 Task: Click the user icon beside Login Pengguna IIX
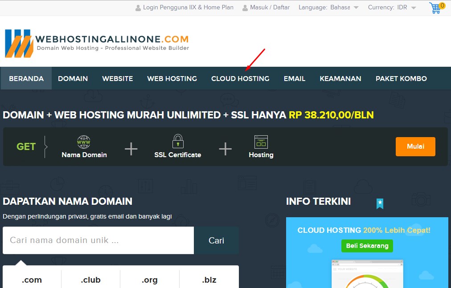coord(138,8)
